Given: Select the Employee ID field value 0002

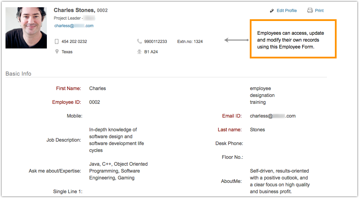Looking at the screenshot, I should (94, 102).
